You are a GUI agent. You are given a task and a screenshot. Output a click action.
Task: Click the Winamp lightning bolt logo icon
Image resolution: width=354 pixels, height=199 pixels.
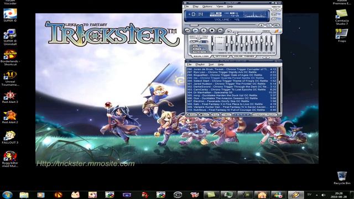pos(277,31)
